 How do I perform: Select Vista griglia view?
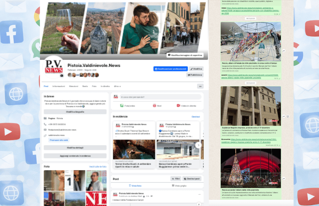click(179, 186)
